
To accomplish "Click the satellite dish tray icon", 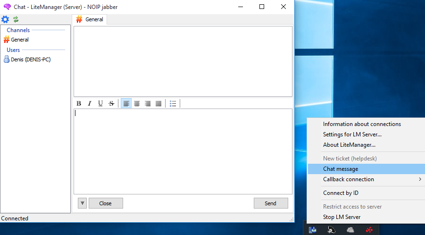I will 331,230.
